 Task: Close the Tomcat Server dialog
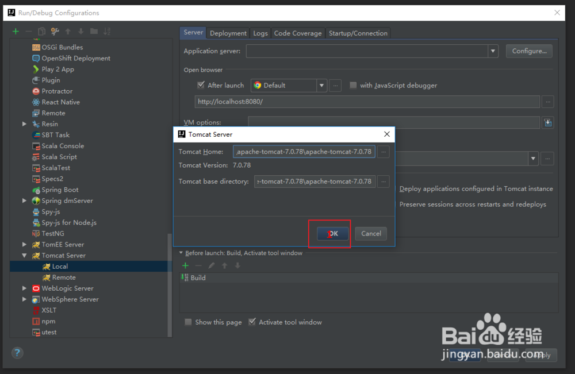coord(387,134)
